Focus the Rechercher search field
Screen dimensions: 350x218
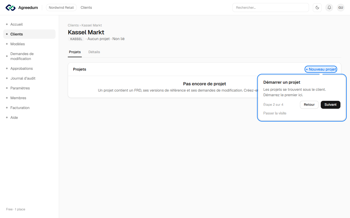click(270, 8)
